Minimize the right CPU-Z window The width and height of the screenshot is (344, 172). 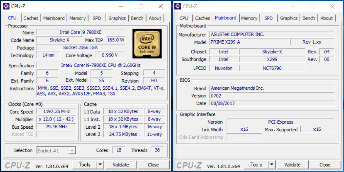click(x=293, y=6)
